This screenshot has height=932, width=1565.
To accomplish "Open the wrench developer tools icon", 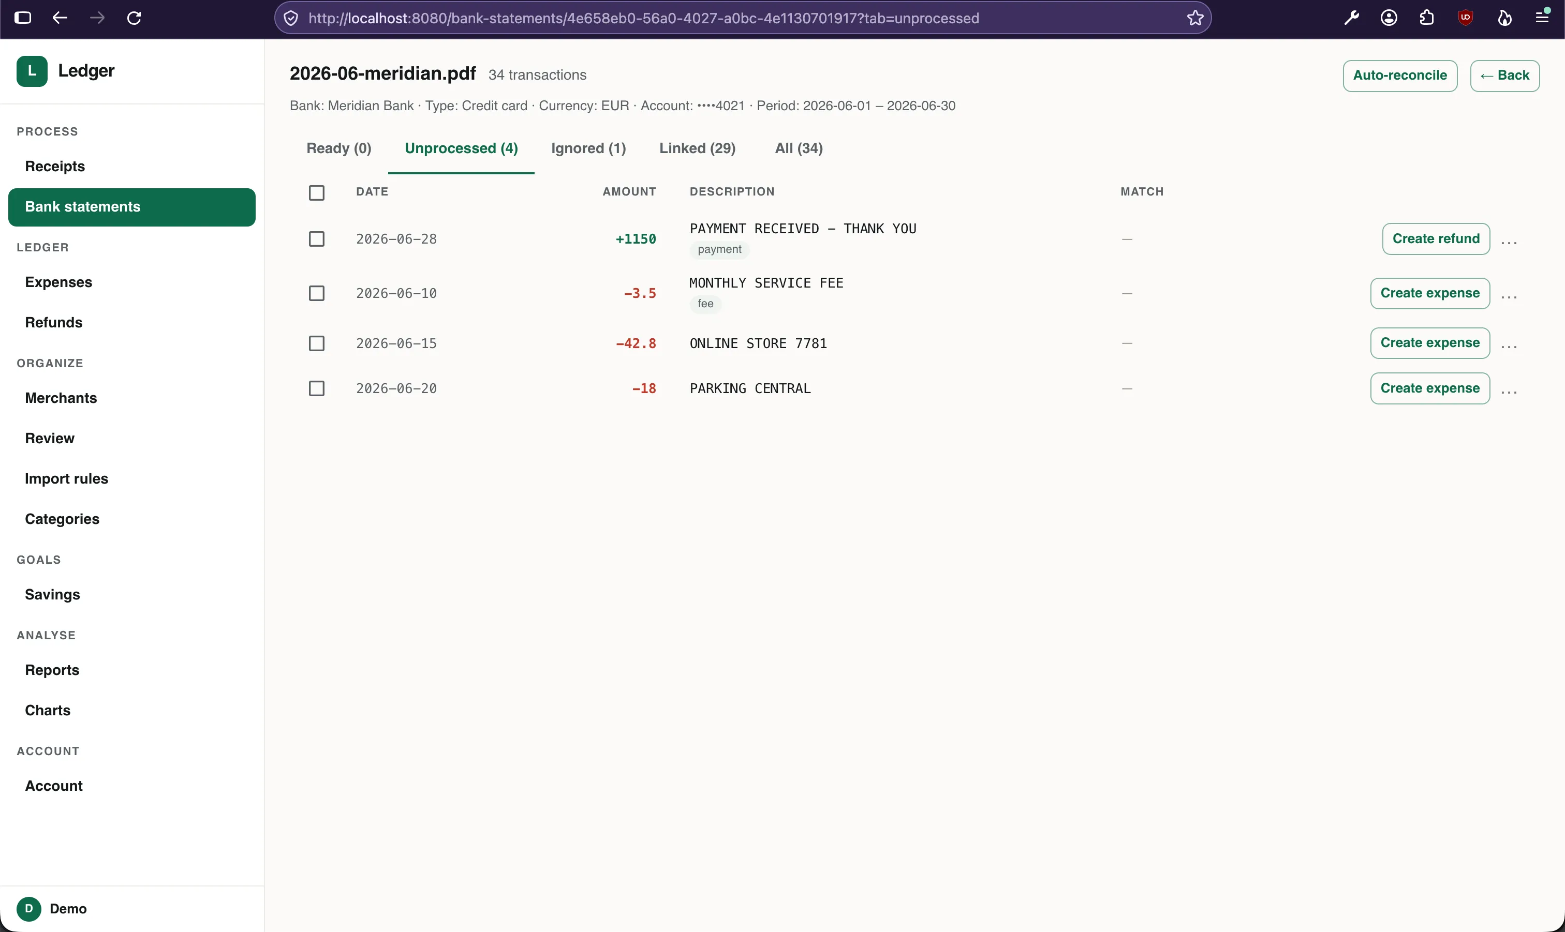I will [x=1351, y=18].
